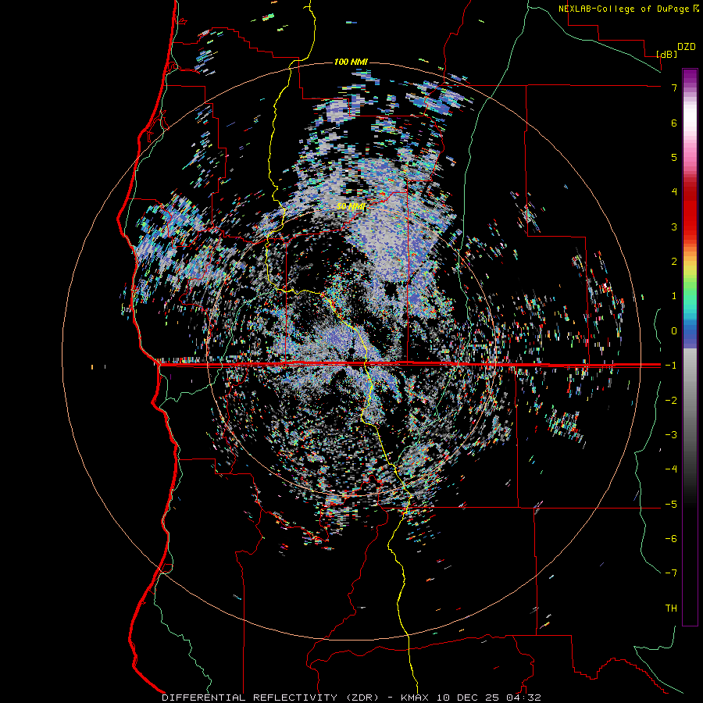Click the red band of the colorbar

pyautogui.click(x=690, y=211)
